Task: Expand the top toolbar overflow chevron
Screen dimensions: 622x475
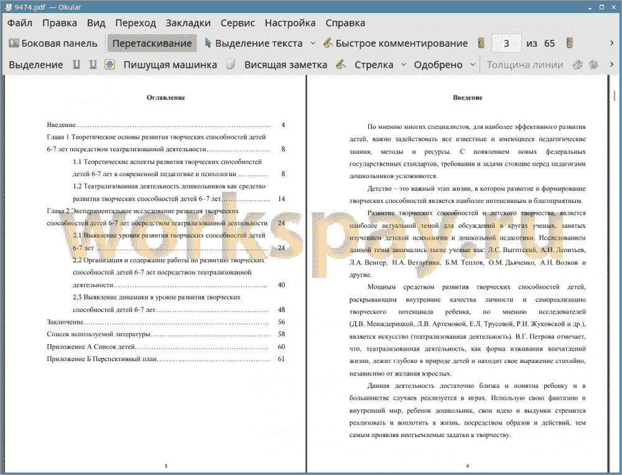Action: pos(611,43)
